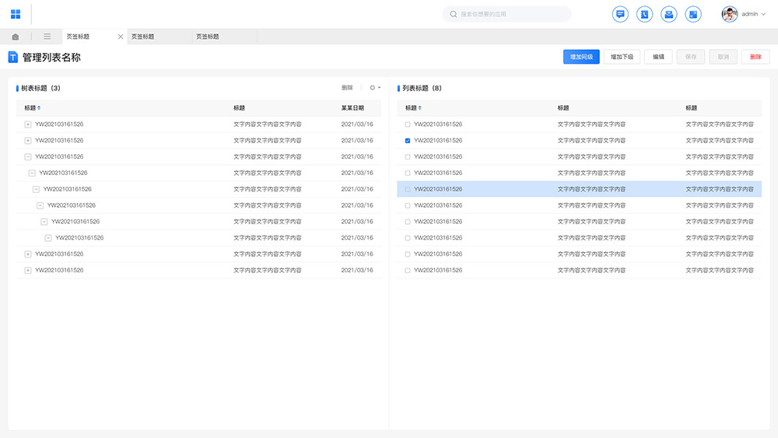Viewport: 778px width, 438px height.
Task: Sort by the 标题 arrows in tree table header
Action: 39,107
